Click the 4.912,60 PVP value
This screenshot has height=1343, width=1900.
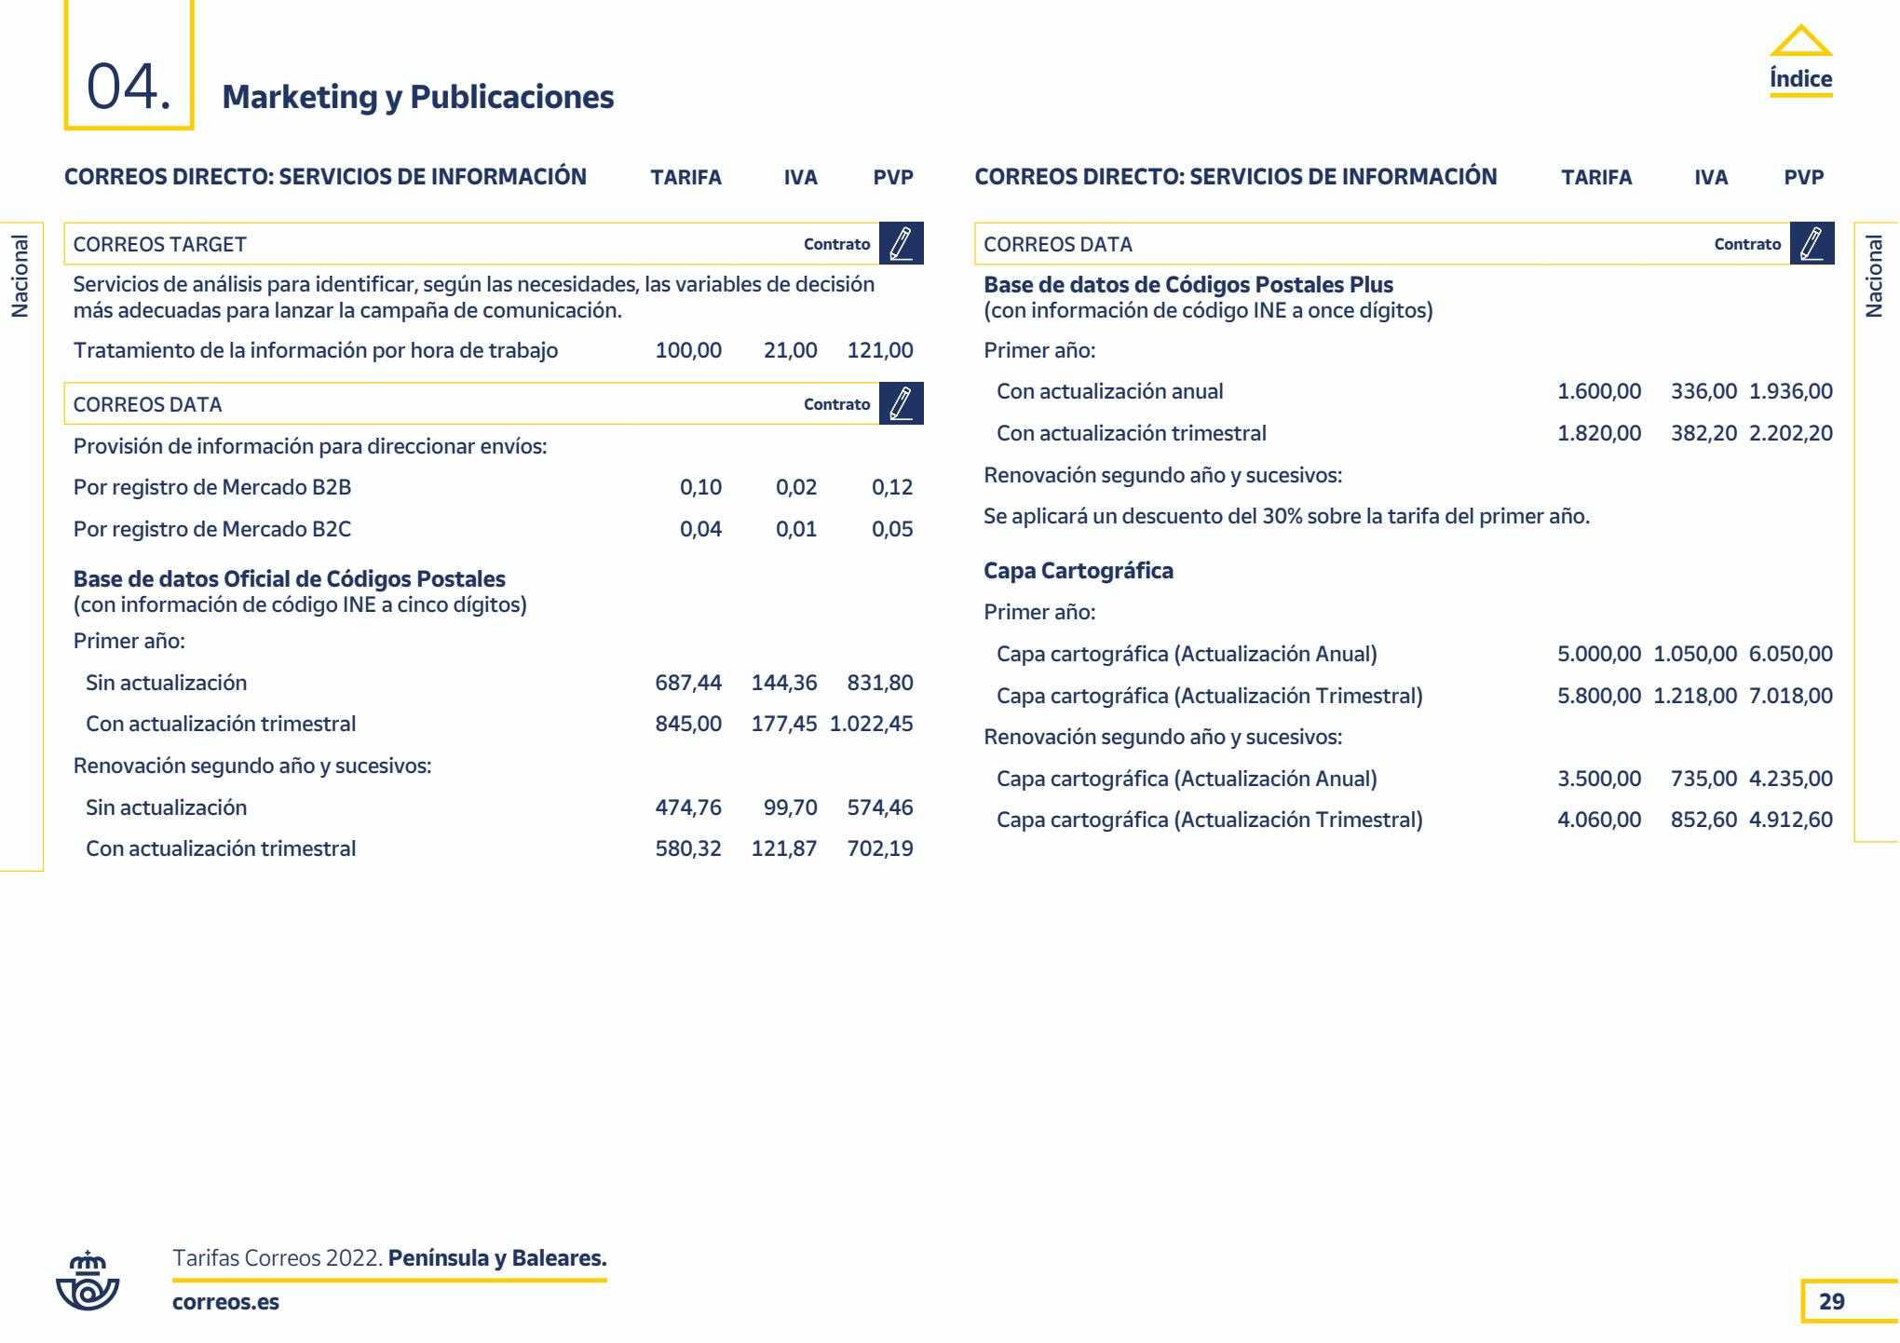pyautogui.click(x=1790, y=820)
